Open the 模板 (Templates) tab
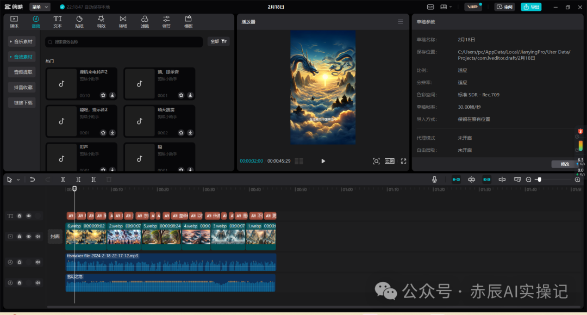Viewport: 587px width, 315px height. point(188,22)
